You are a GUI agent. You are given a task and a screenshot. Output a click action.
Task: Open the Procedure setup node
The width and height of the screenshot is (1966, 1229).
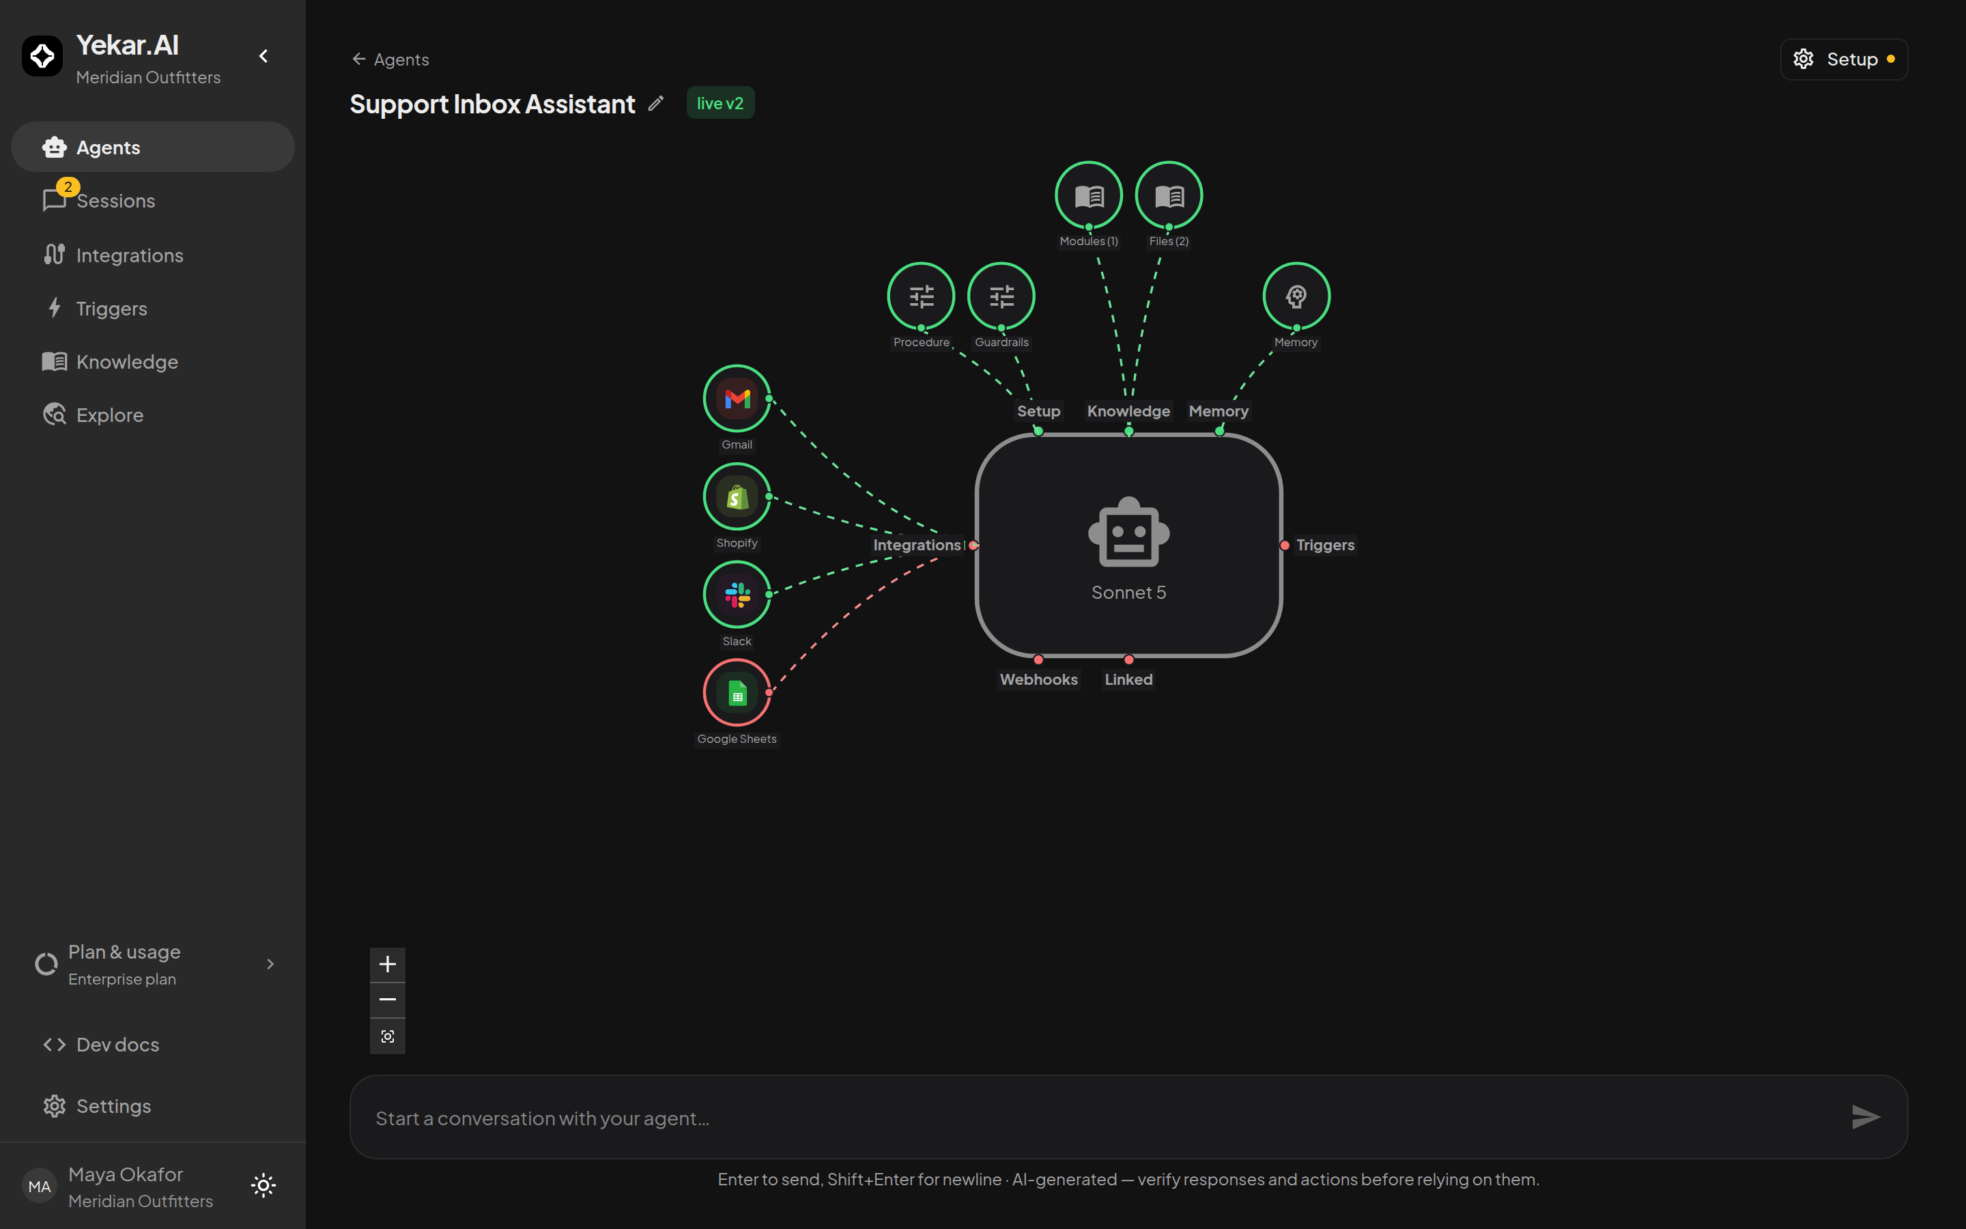pyautogui.click(x=922, y=296)
